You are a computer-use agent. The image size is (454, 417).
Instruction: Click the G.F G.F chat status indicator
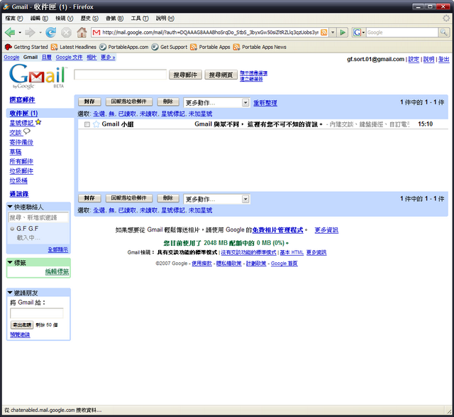[12, 229]
